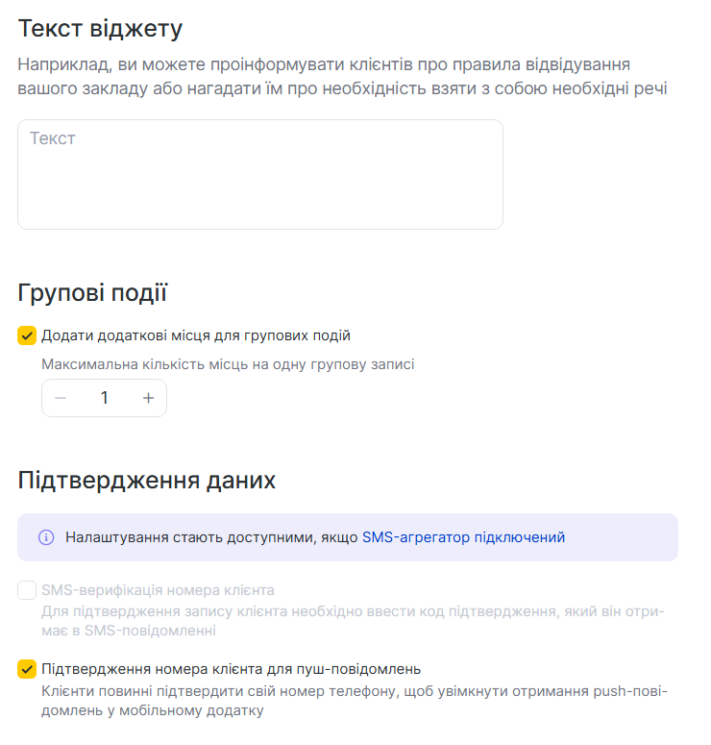Click the Налаштування стають доступними notice text
This screenshot has width=711, height=745.
[211, 537]
